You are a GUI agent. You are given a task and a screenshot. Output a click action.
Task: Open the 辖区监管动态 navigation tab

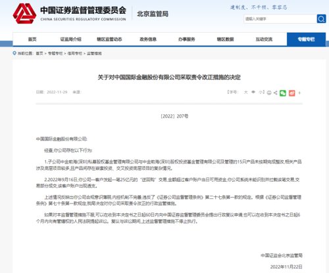109,39
